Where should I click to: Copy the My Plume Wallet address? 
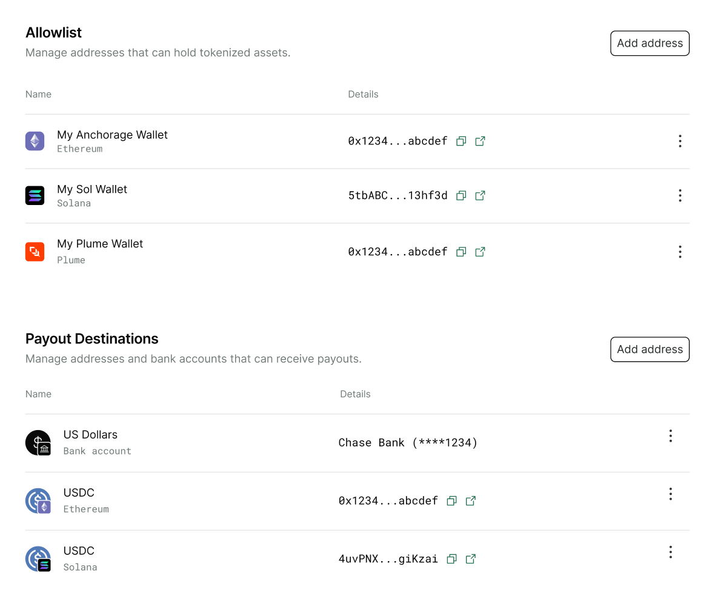(x=461, y=252)
